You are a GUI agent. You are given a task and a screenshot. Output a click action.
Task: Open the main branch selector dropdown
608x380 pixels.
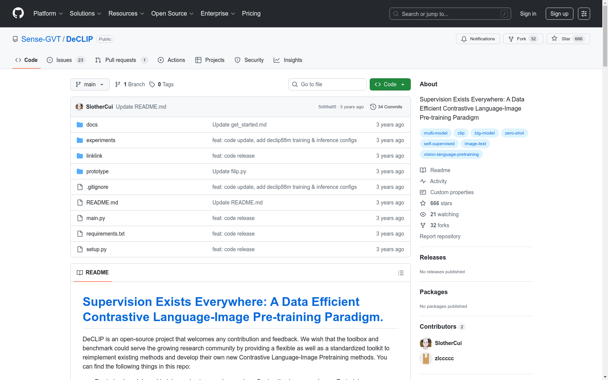coord(90,84)
